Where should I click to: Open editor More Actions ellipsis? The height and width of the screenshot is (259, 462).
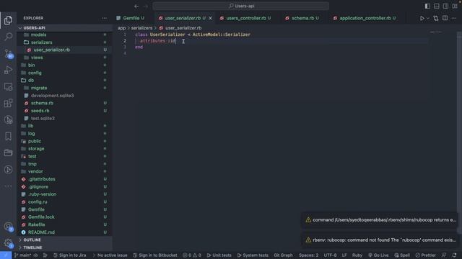(454, 18)
